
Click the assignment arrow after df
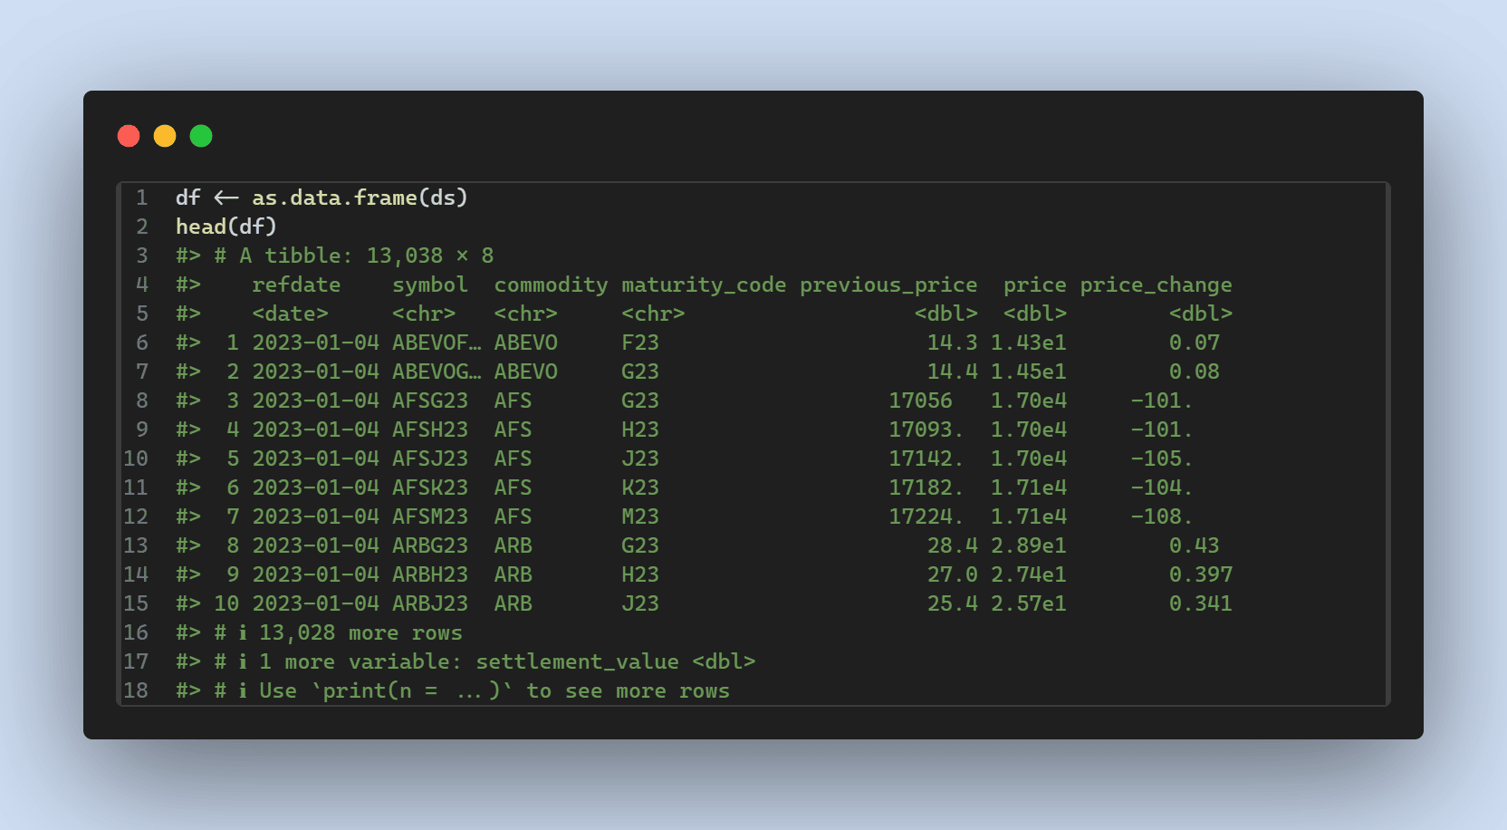click(226, 198)
